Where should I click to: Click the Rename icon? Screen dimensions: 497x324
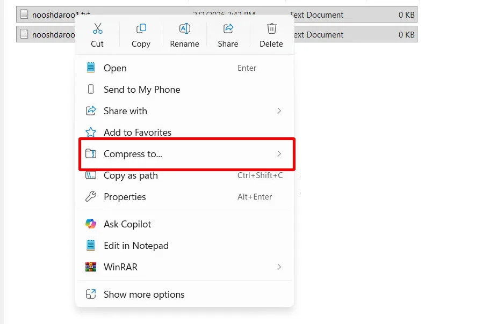pos(184,29)
